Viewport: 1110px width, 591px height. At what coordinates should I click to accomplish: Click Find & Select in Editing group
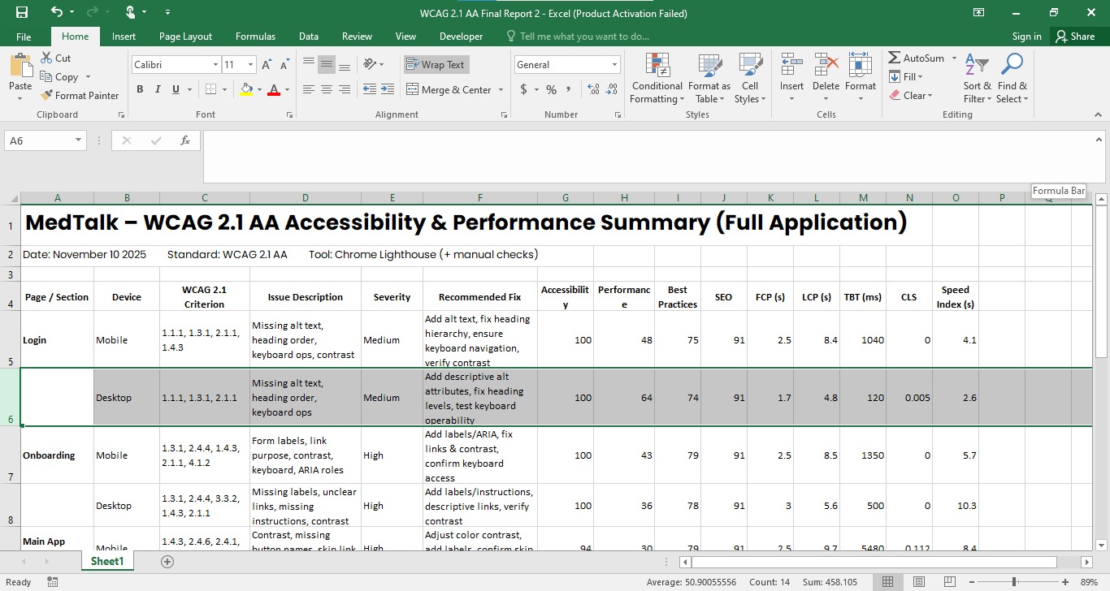[1012, 79]
